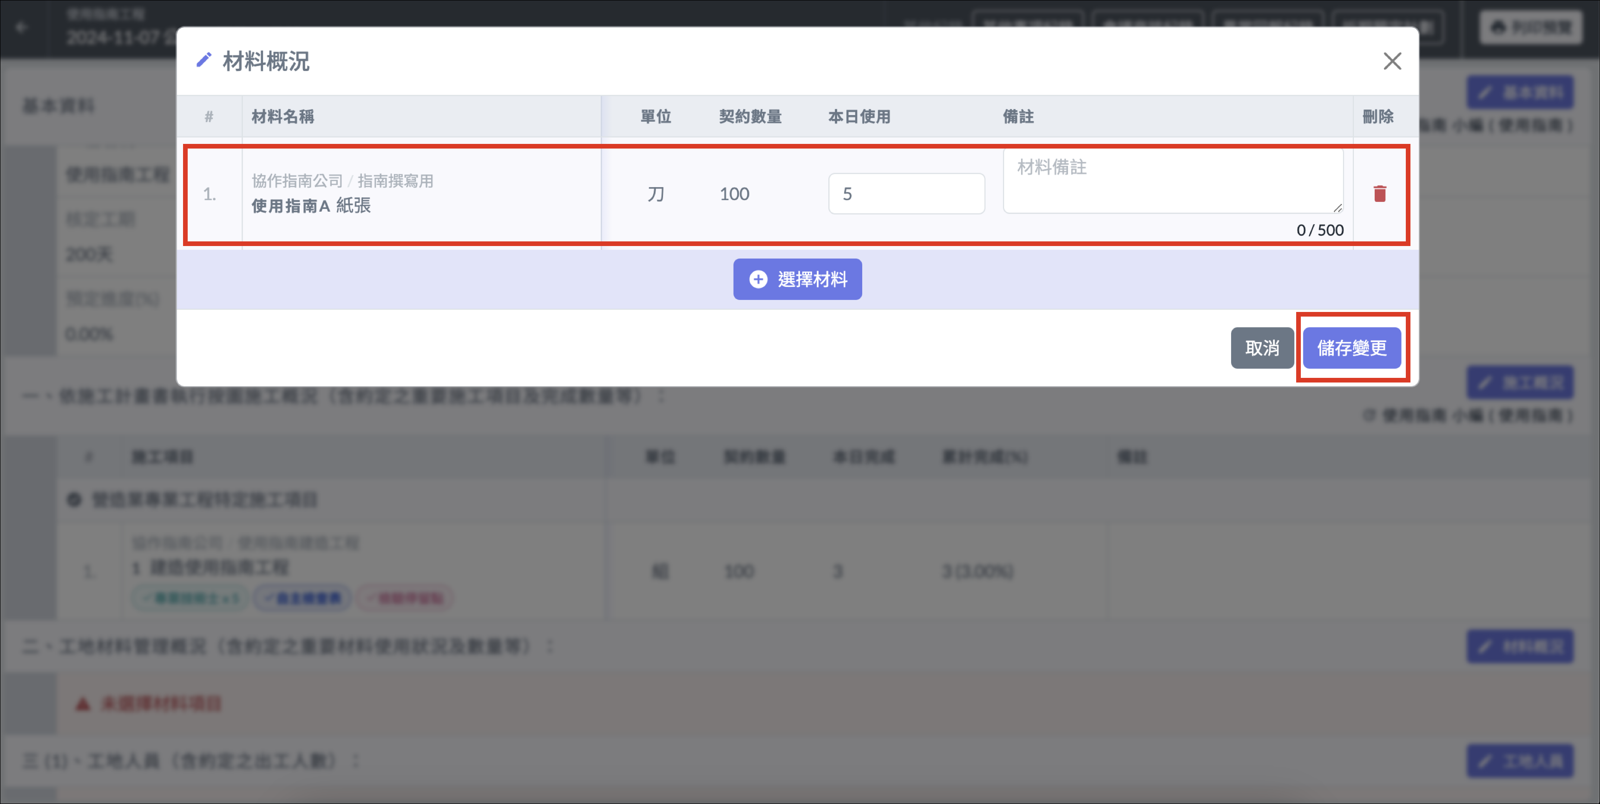1600x804 pixels.
Task: Select the 使用指南A 紙張 material name
Action: (310, 206)
